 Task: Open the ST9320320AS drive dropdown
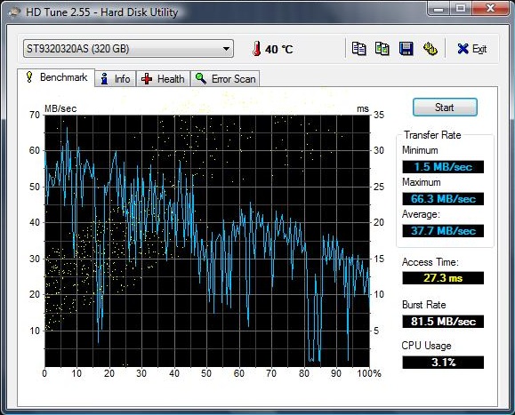click(x=128, y=49)
